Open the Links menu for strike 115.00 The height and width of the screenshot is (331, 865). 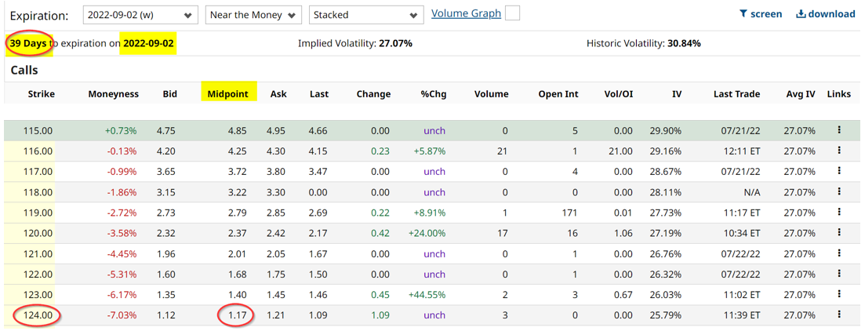click(x=838, y=131)
